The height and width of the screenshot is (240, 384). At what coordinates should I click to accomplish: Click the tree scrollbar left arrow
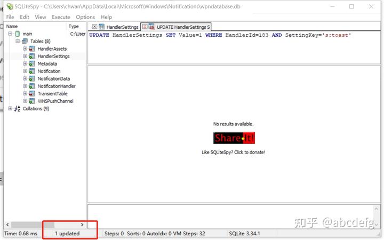click(x=7, y=225)
